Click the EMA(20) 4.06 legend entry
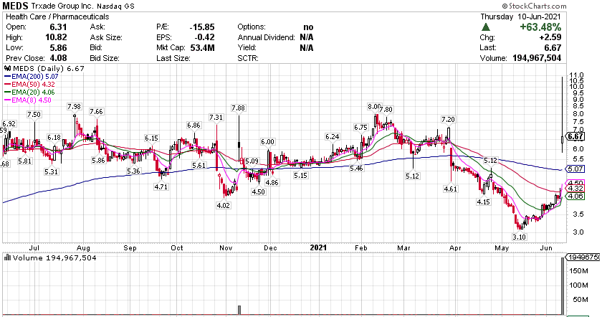 point(29,93)
